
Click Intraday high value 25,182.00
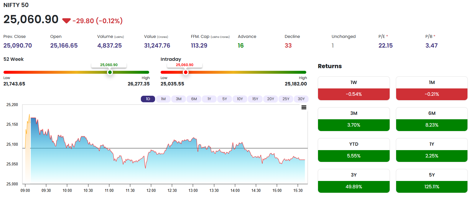[296, 84]
